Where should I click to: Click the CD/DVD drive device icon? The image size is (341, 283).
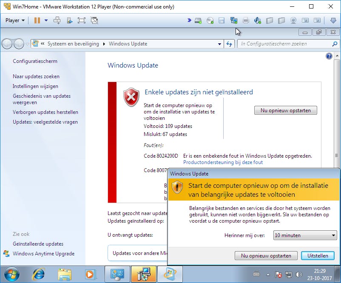[210, 21]
